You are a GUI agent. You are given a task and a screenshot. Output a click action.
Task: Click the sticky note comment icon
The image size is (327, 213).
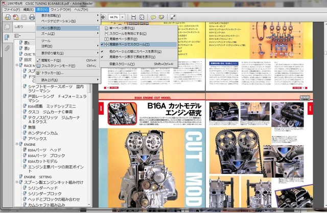(x=153, y=17)
